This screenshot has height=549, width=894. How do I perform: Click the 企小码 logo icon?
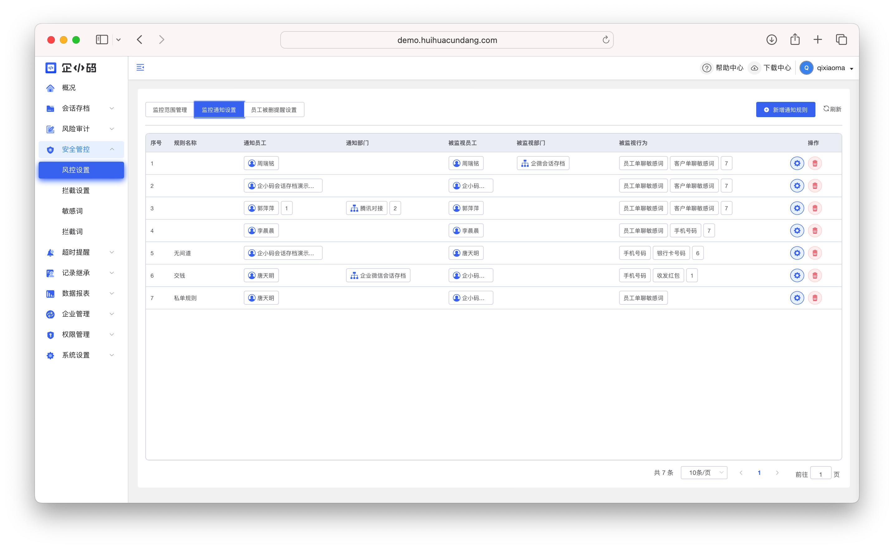51,68
